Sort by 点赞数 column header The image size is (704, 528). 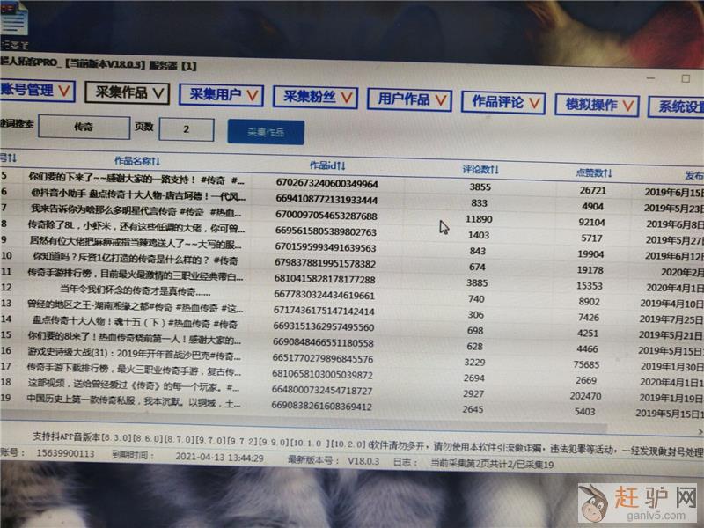[594, 172]
